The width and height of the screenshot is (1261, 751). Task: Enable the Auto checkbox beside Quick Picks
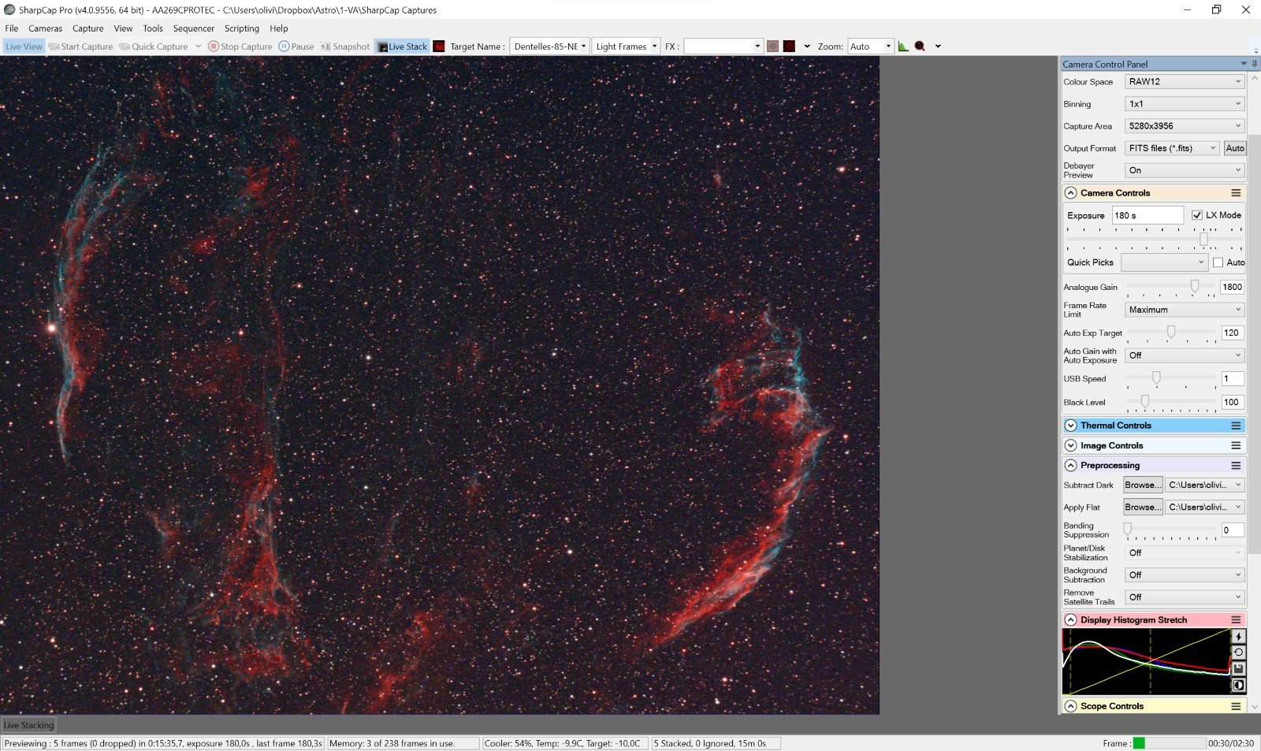pyautogui.click(x=1218, y=262)
